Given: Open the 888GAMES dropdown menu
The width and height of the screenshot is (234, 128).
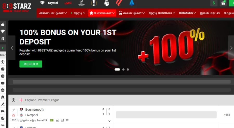Looking at the screenshot, I should click(187, 13).
